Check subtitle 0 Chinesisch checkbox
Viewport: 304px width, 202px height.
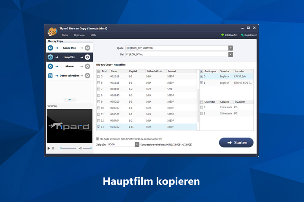point(201,107)
